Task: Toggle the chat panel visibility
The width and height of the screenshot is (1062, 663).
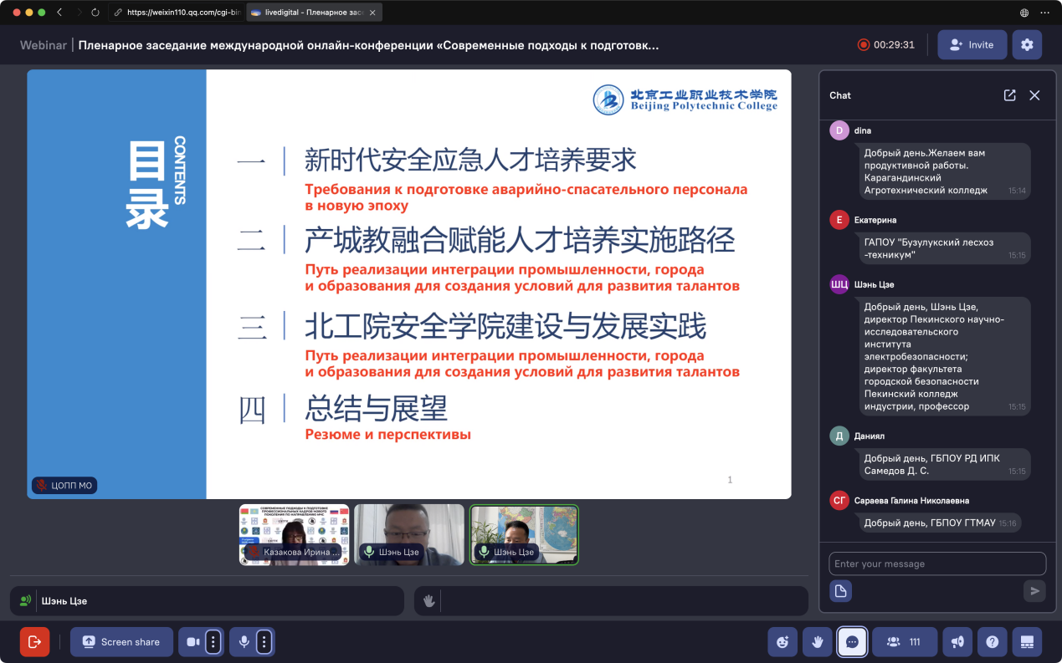Action: tap(852, 642)
